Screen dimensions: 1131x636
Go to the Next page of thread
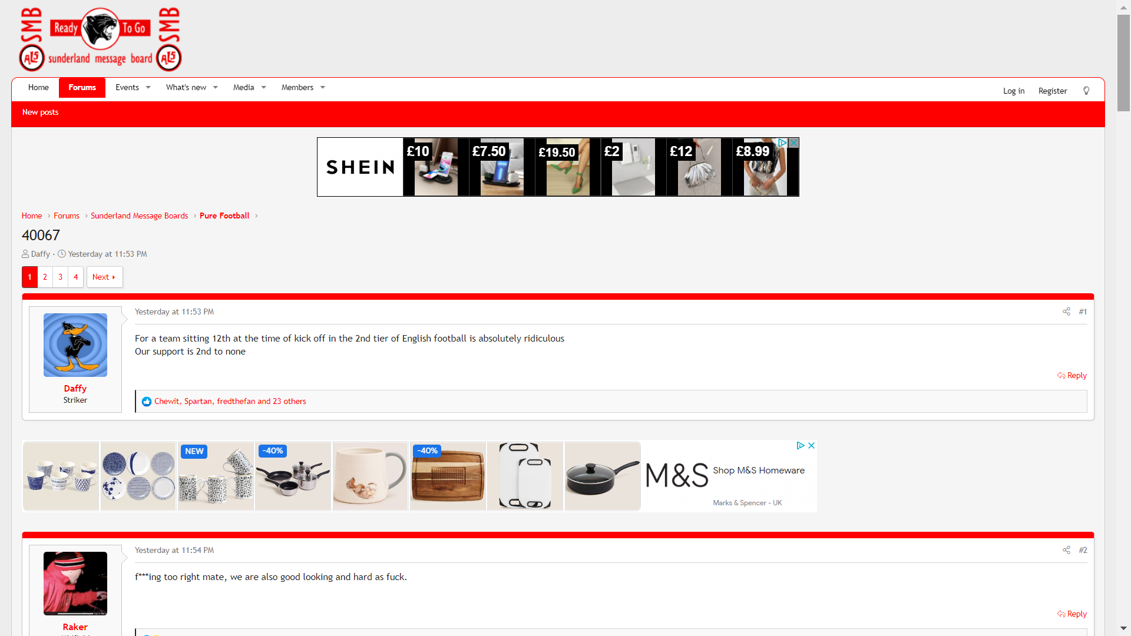click(x=104, y=277)
